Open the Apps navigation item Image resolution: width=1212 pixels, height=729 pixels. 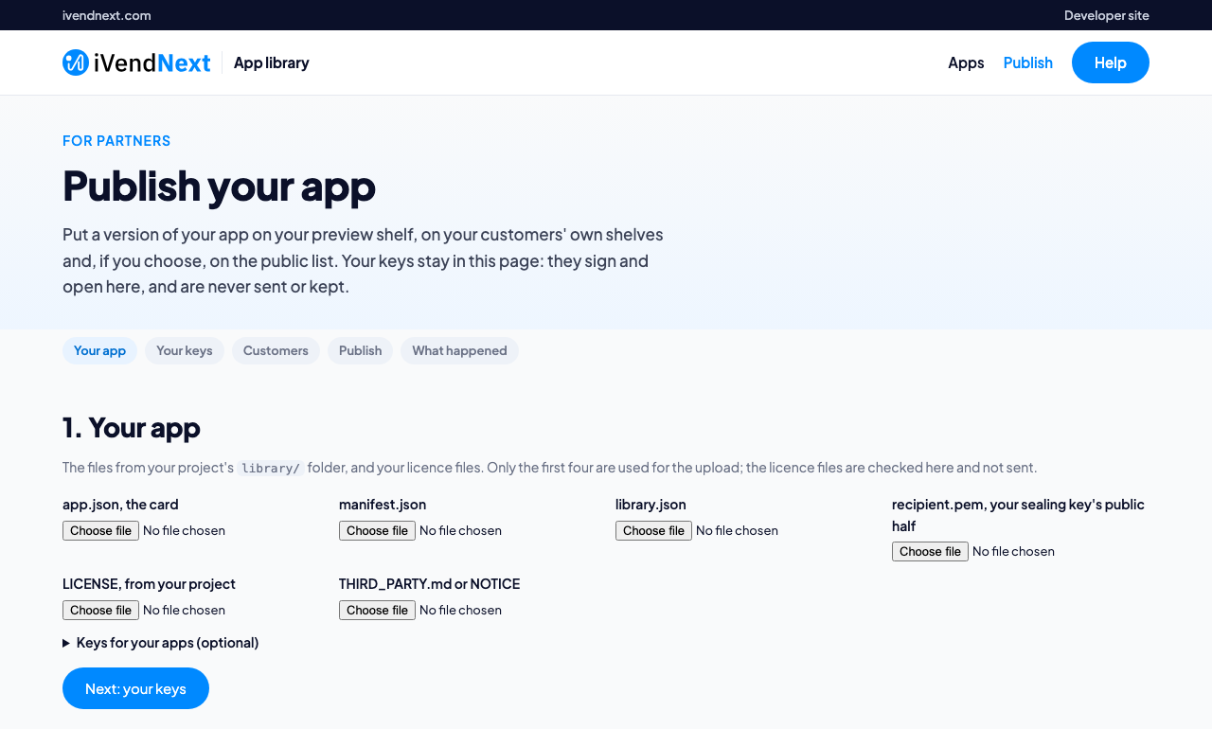(x=966, y=62)
